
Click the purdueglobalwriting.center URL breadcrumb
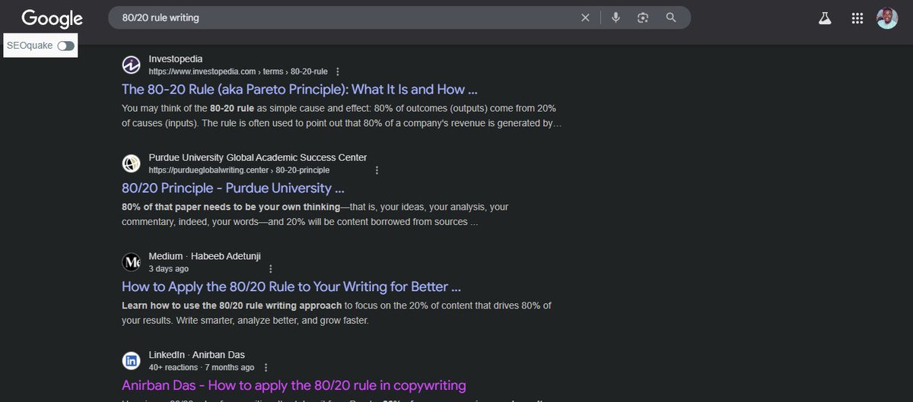coord(239,170)
